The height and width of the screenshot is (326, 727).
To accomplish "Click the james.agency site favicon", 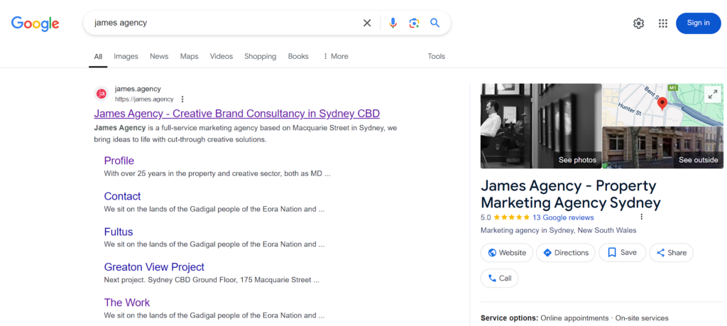I will pyautogui.click(x=102, y=94).
